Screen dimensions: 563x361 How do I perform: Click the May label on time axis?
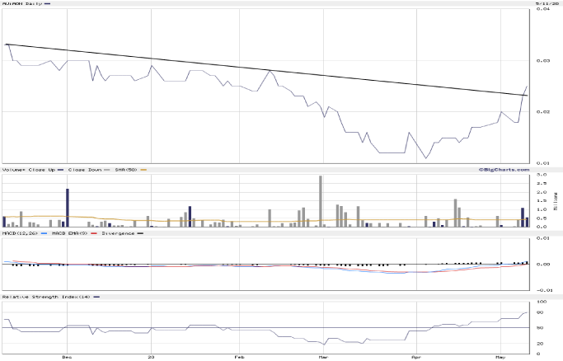tap(500, 357)
